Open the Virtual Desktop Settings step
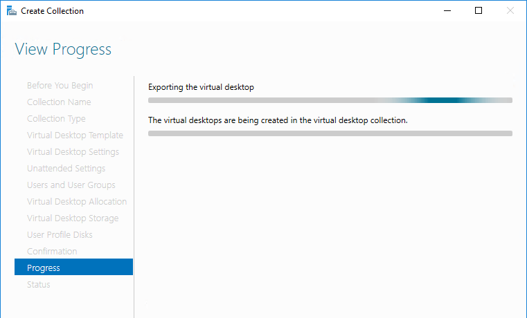This screenshot has height=318, width=527. click(73, 152)
